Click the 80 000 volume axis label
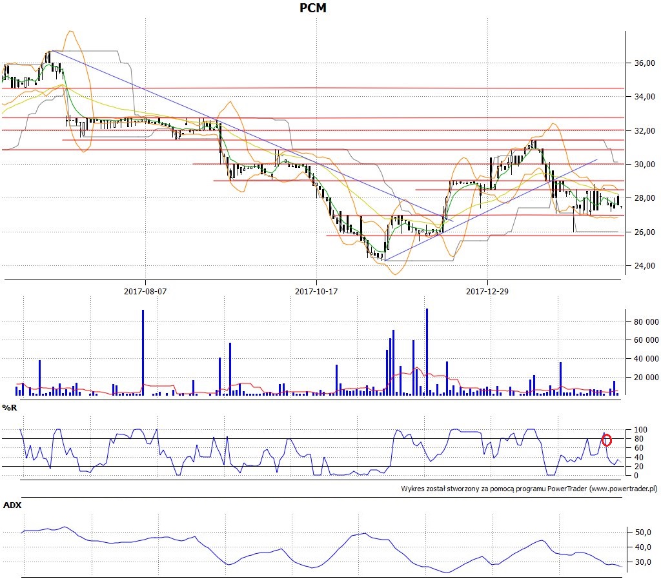 646,321
